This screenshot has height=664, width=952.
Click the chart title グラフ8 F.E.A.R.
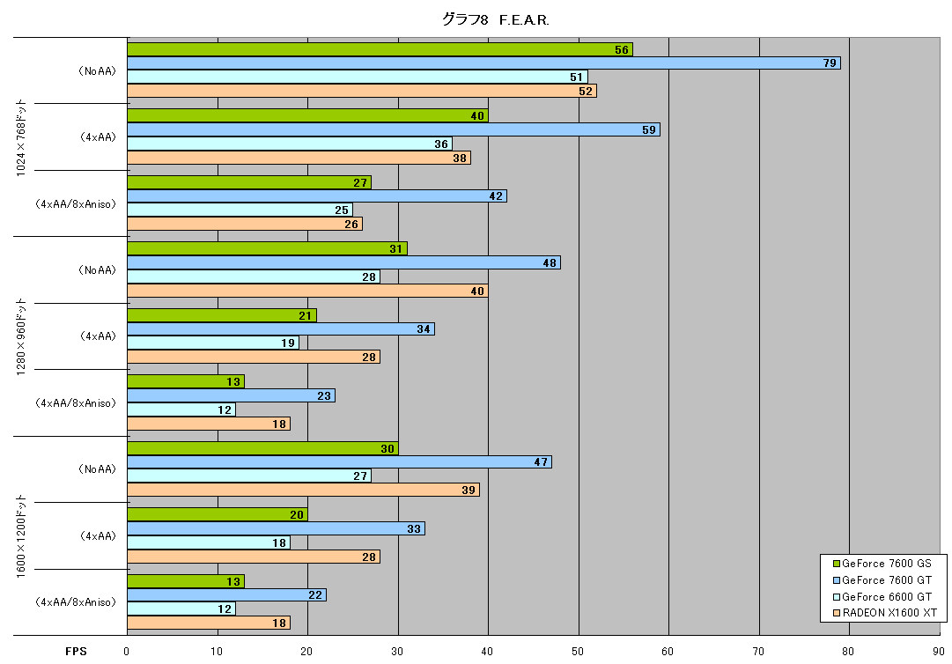[x=496, y=20]
